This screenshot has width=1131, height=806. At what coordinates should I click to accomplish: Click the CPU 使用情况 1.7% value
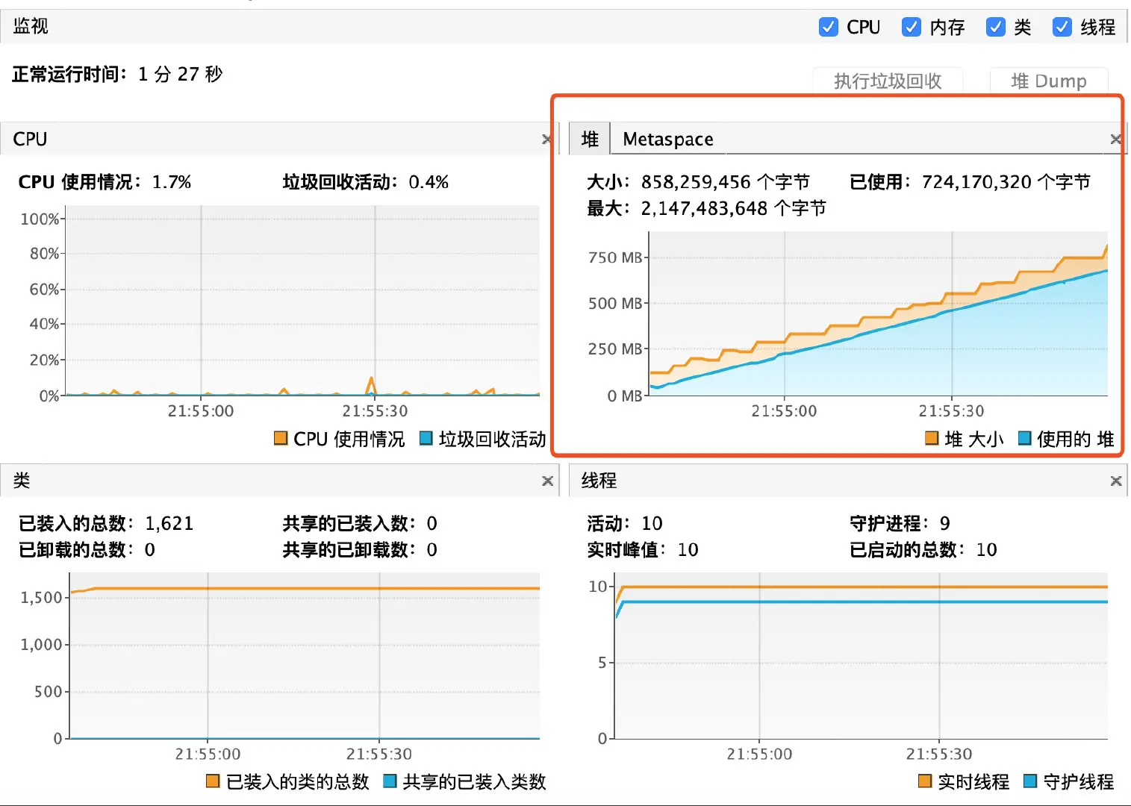172,182
